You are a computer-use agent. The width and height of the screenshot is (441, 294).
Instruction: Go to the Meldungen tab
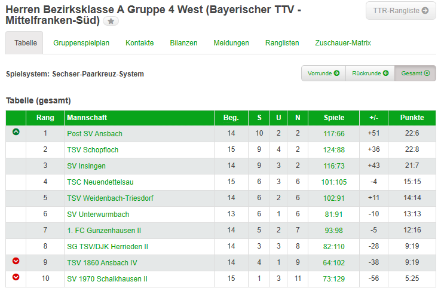[231, 43]
